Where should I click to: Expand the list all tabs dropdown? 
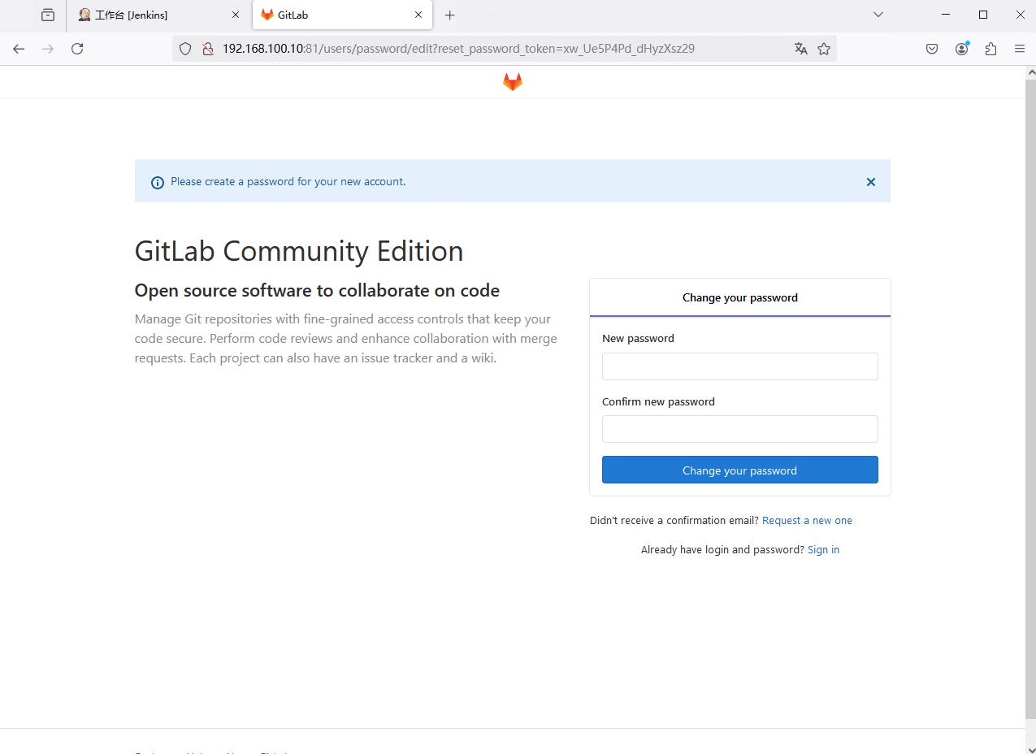click(x=878, y=15)
